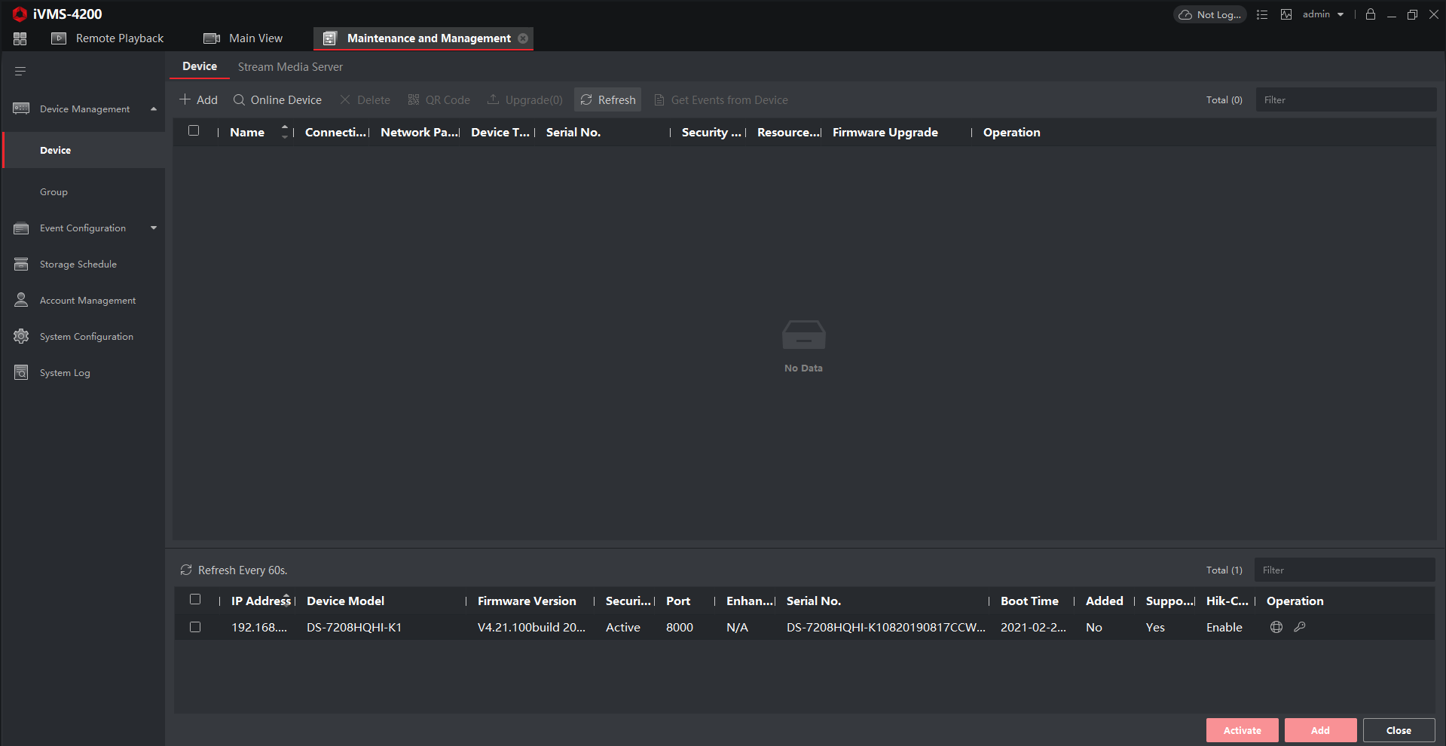Image resolution: width=1446 pixels, height=746 pixels.
Task: Switch to the Stream Media Server tab
Action: (290, 67)
